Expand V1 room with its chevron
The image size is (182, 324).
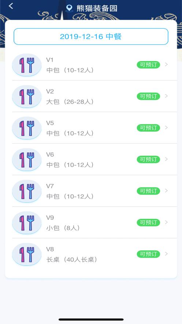[x=166, y=65]
